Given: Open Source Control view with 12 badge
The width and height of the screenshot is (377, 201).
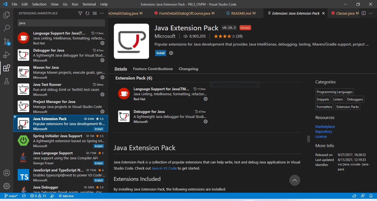Looking at the screenshot, I should tap(7, 41).
